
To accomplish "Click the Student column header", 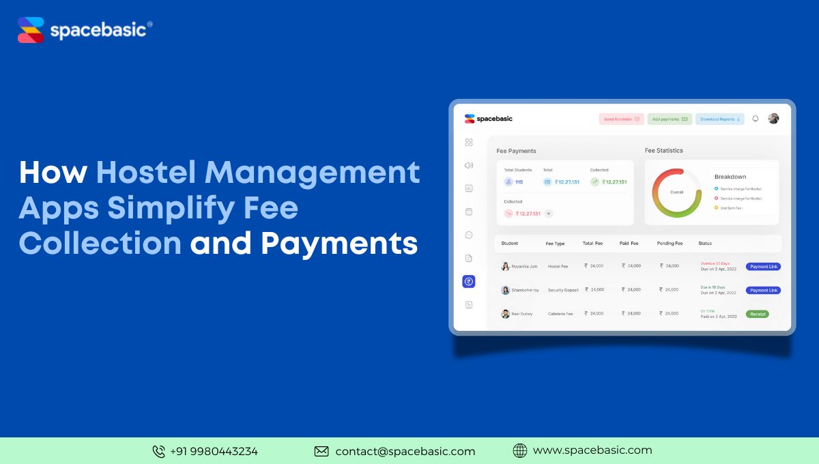I will point(509,244).
